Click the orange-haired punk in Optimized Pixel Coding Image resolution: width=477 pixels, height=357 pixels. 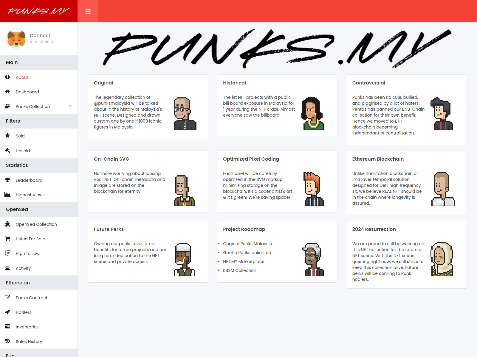pos(314,189)
